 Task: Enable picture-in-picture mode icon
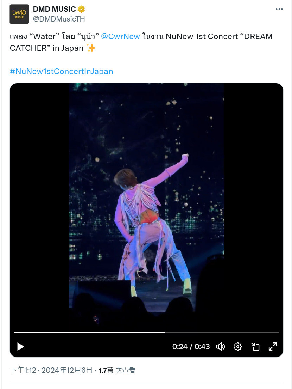[255, 347]
